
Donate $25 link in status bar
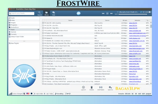[x=144, y=94]
